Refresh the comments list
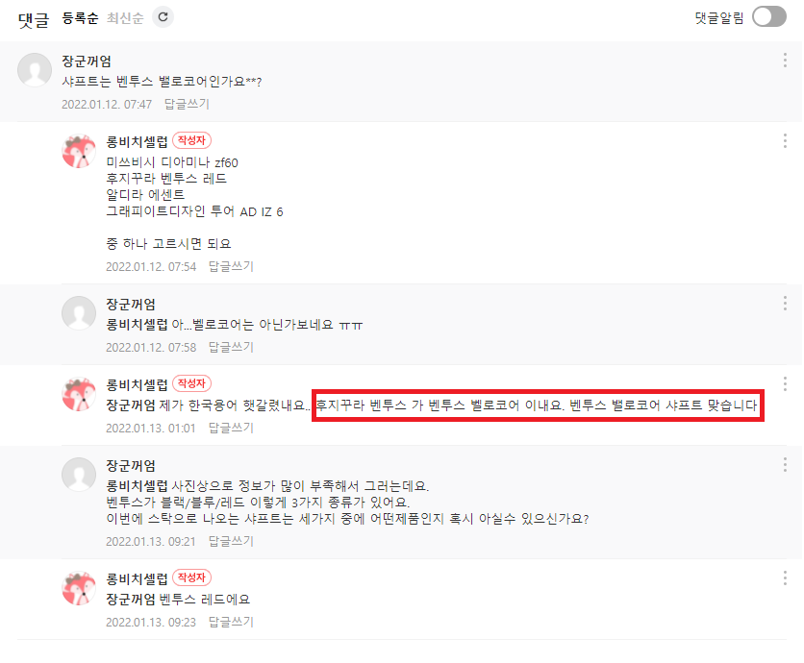 tap(163, 17)
